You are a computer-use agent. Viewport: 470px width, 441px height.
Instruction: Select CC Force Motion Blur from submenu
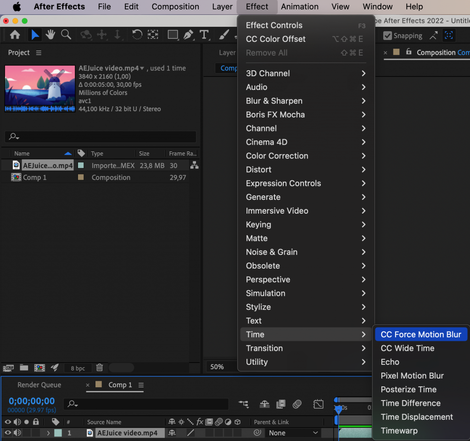click(x=421, y=334)
